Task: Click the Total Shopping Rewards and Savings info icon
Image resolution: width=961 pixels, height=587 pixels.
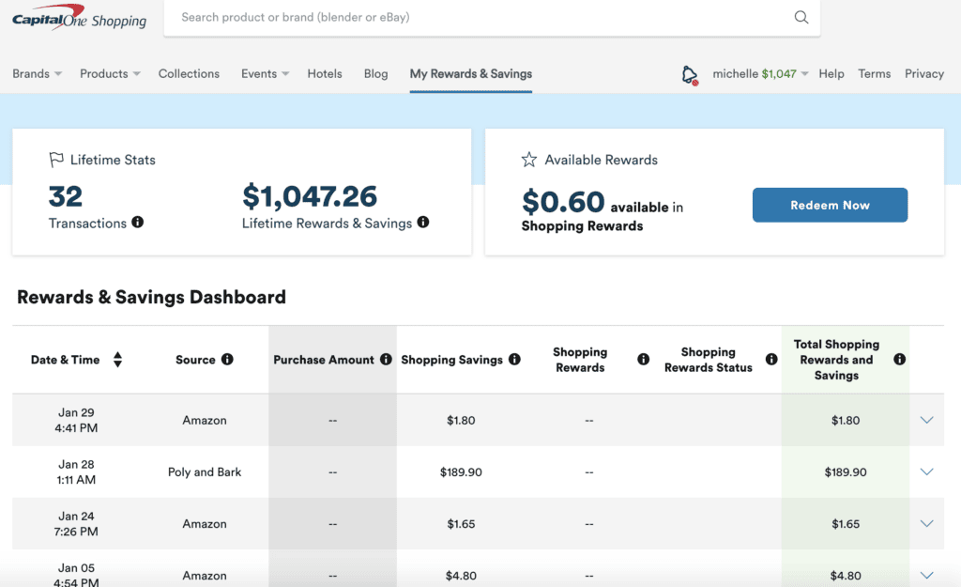Action: (x=899, y=359)
